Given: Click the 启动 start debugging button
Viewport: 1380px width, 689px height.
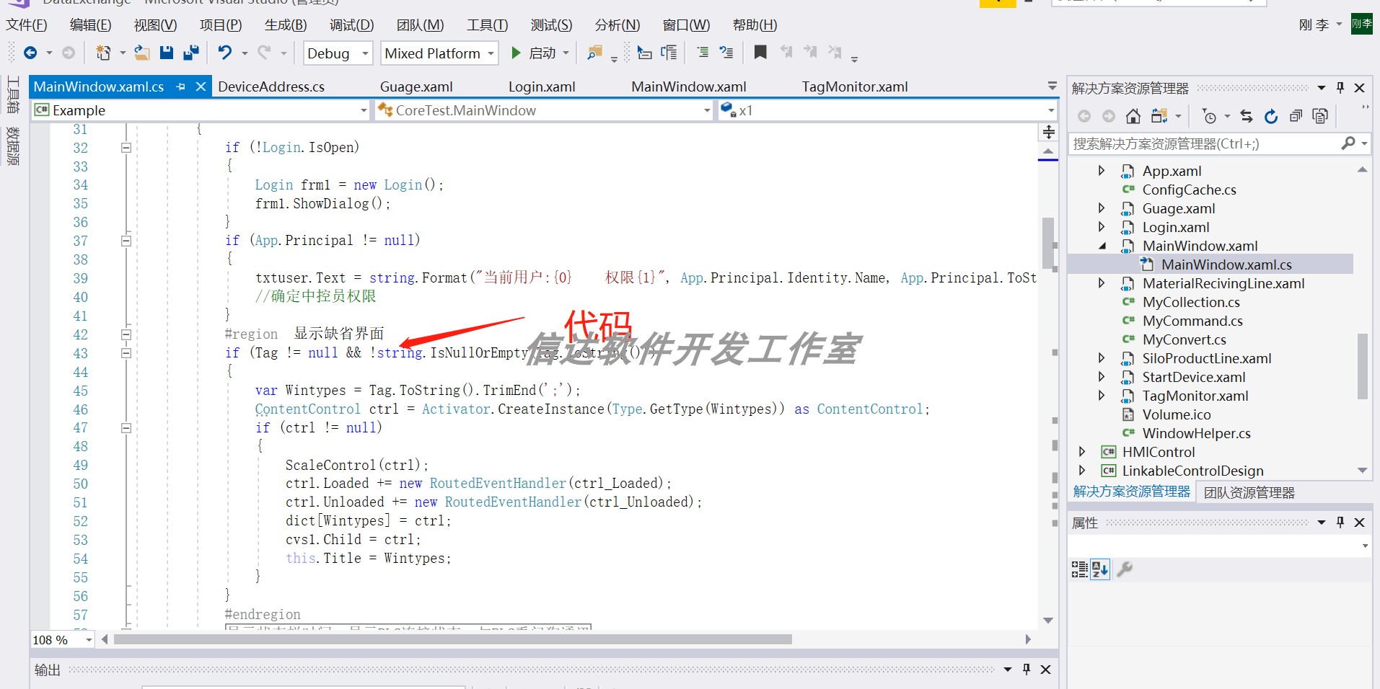Looking at the screenshot, I should click(534, 53).
